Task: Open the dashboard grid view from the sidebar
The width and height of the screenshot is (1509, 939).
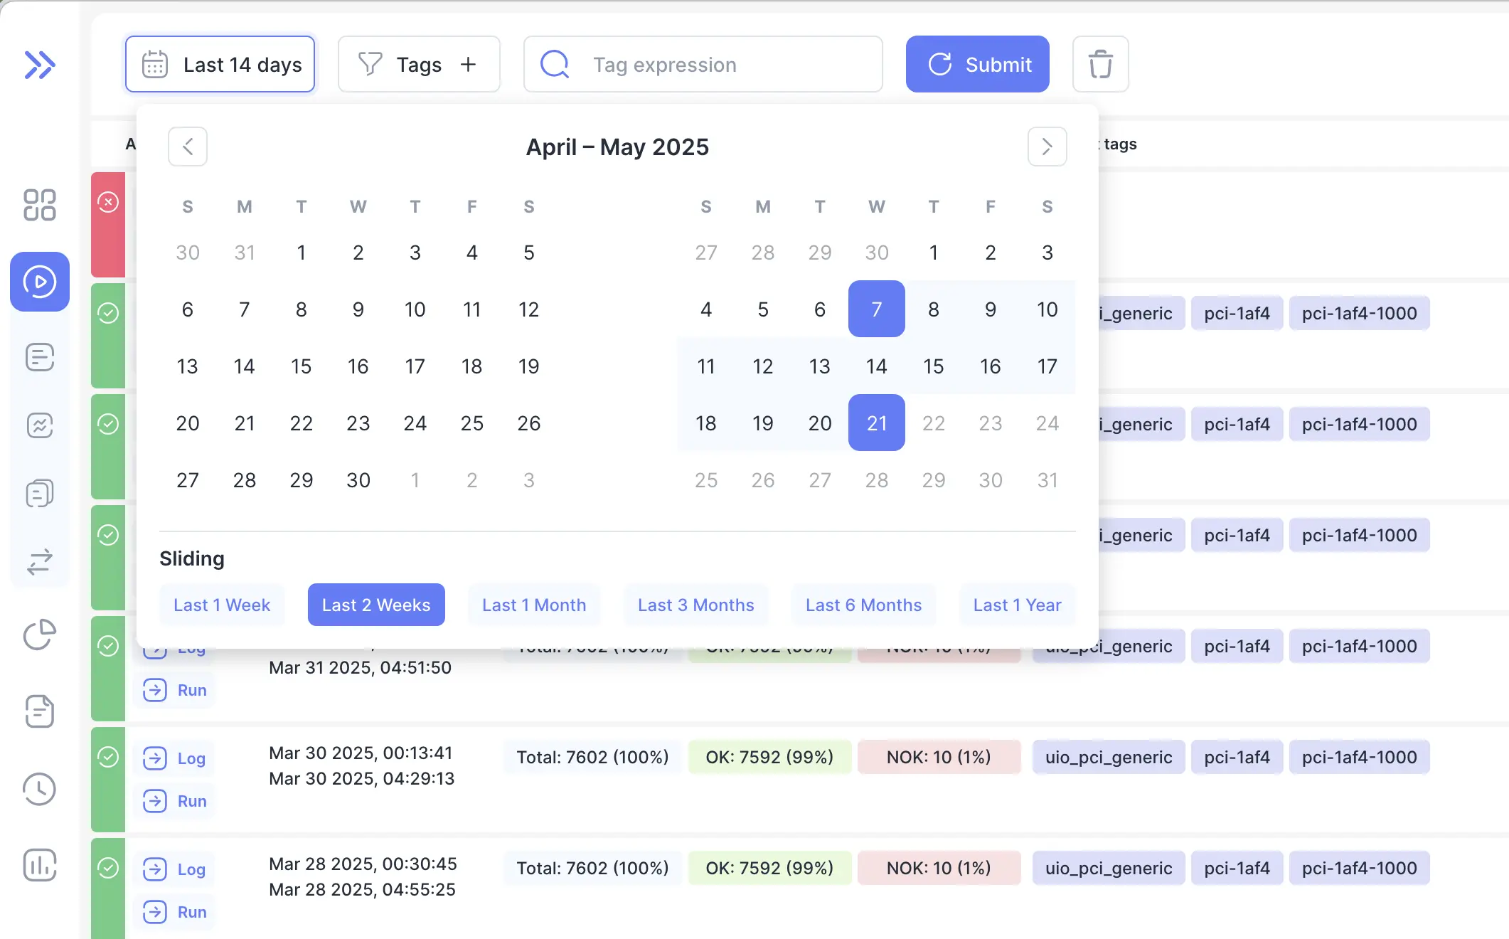Action: [40, 205]
